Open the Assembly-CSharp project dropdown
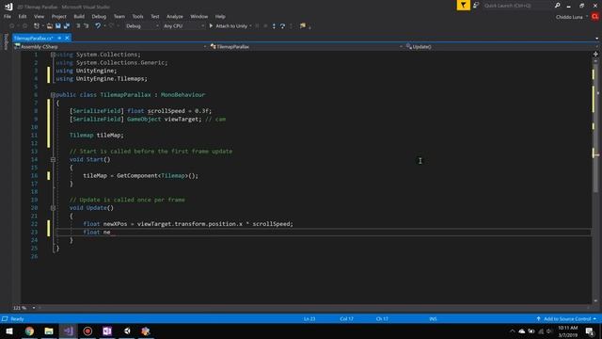The height and width of the screenshot is (339, 602). click(111, 46)
